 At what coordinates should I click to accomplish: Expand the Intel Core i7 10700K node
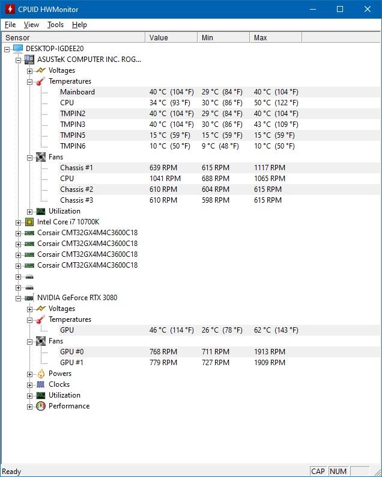pyautogui.click(x=18, y=223)
